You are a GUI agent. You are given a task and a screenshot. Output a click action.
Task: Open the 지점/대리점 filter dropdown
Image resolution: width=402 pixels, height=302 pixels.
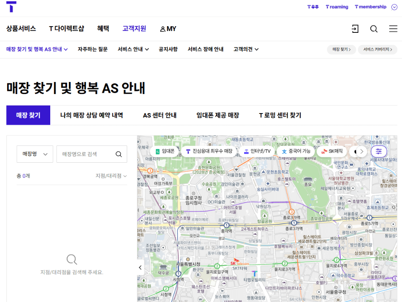point(112,175)
